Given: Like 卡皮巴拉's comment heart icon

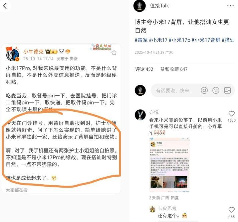Looking at the screenshot, I should point(232,210).
